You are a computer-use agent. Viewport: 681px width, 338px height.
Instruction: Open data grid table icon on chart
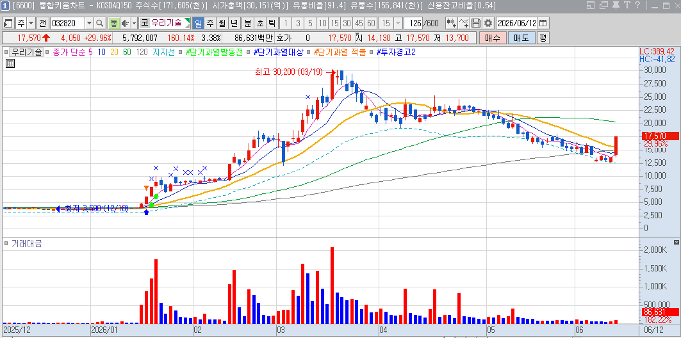[10, 64]
